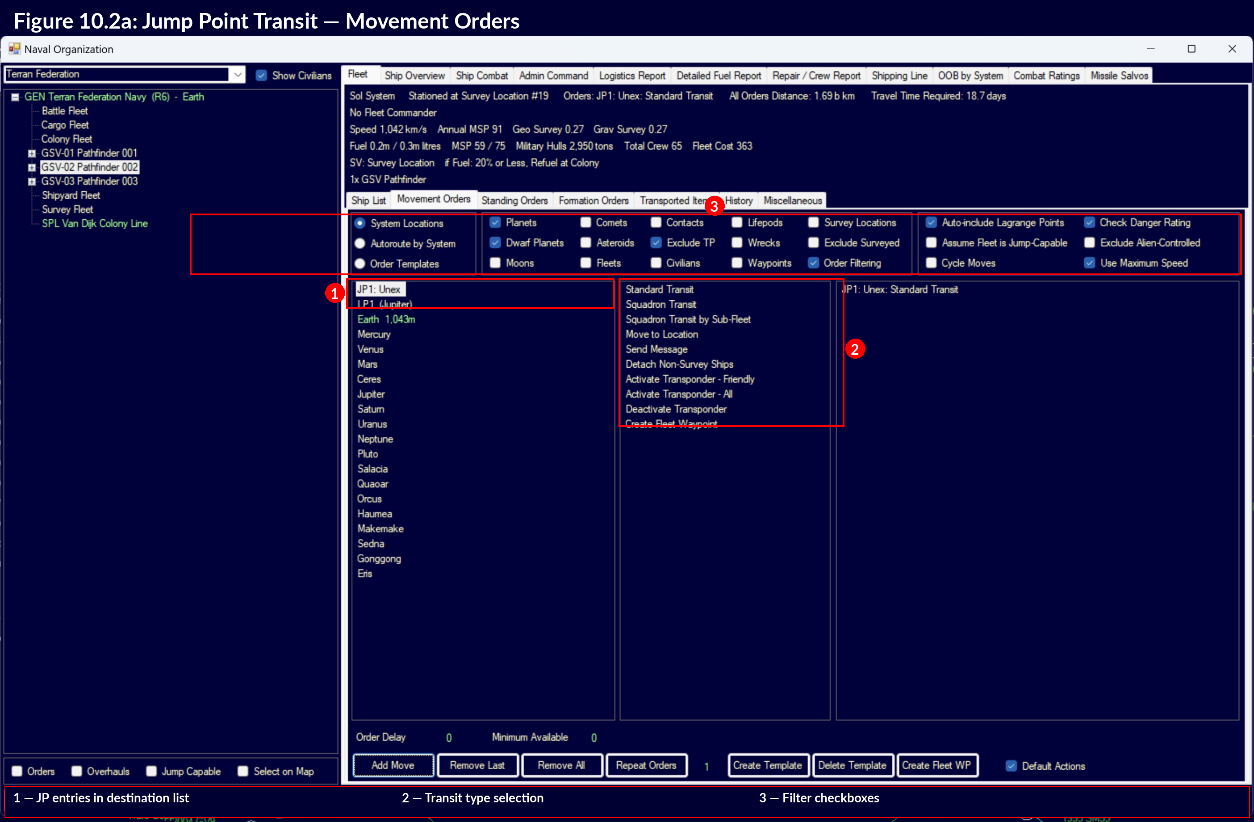Screen dimensions: 1254x822
Task: Click the red annotation marker 3
Action: (x=714, y=205)
